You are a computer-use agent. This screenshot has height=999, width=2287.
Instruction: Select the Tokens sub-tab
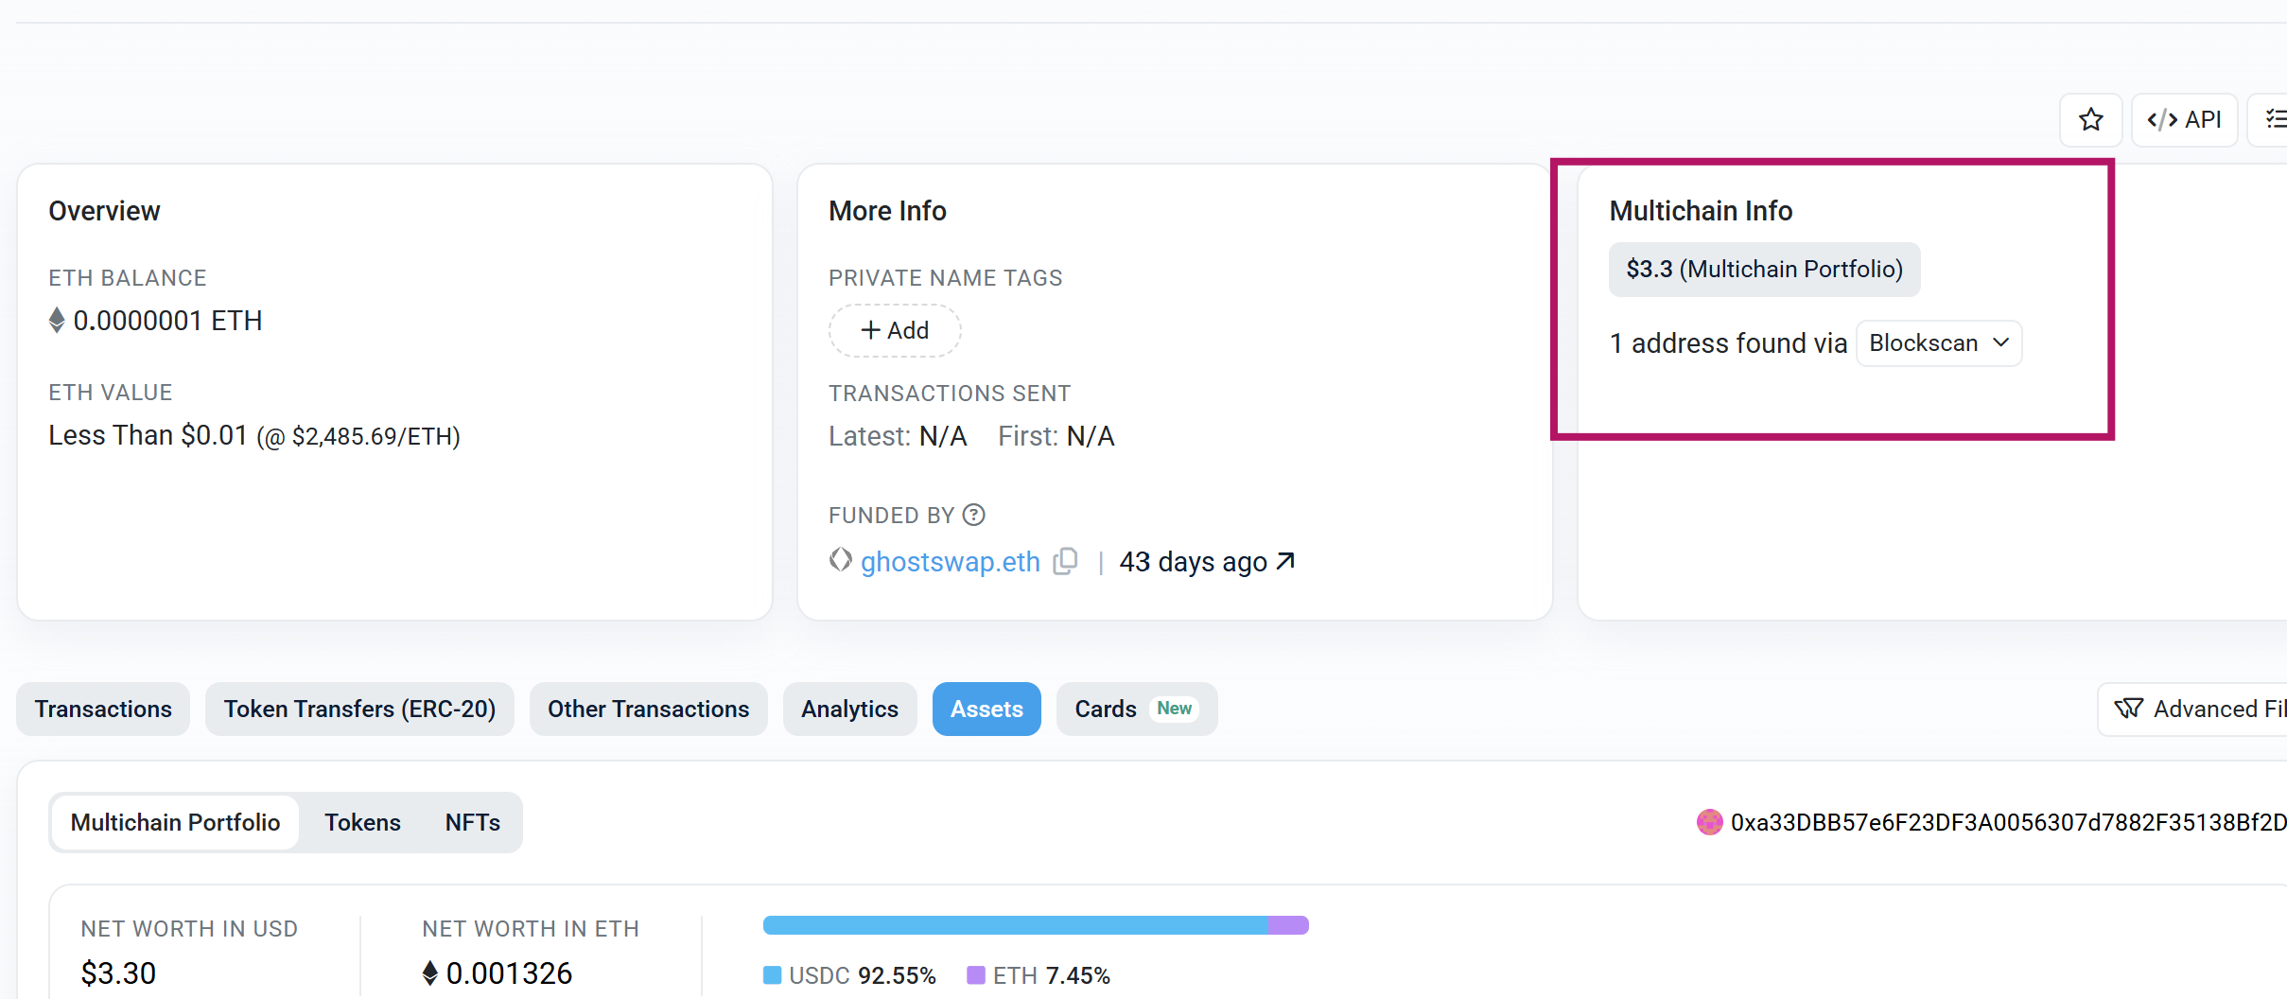[x=362, y=822]
